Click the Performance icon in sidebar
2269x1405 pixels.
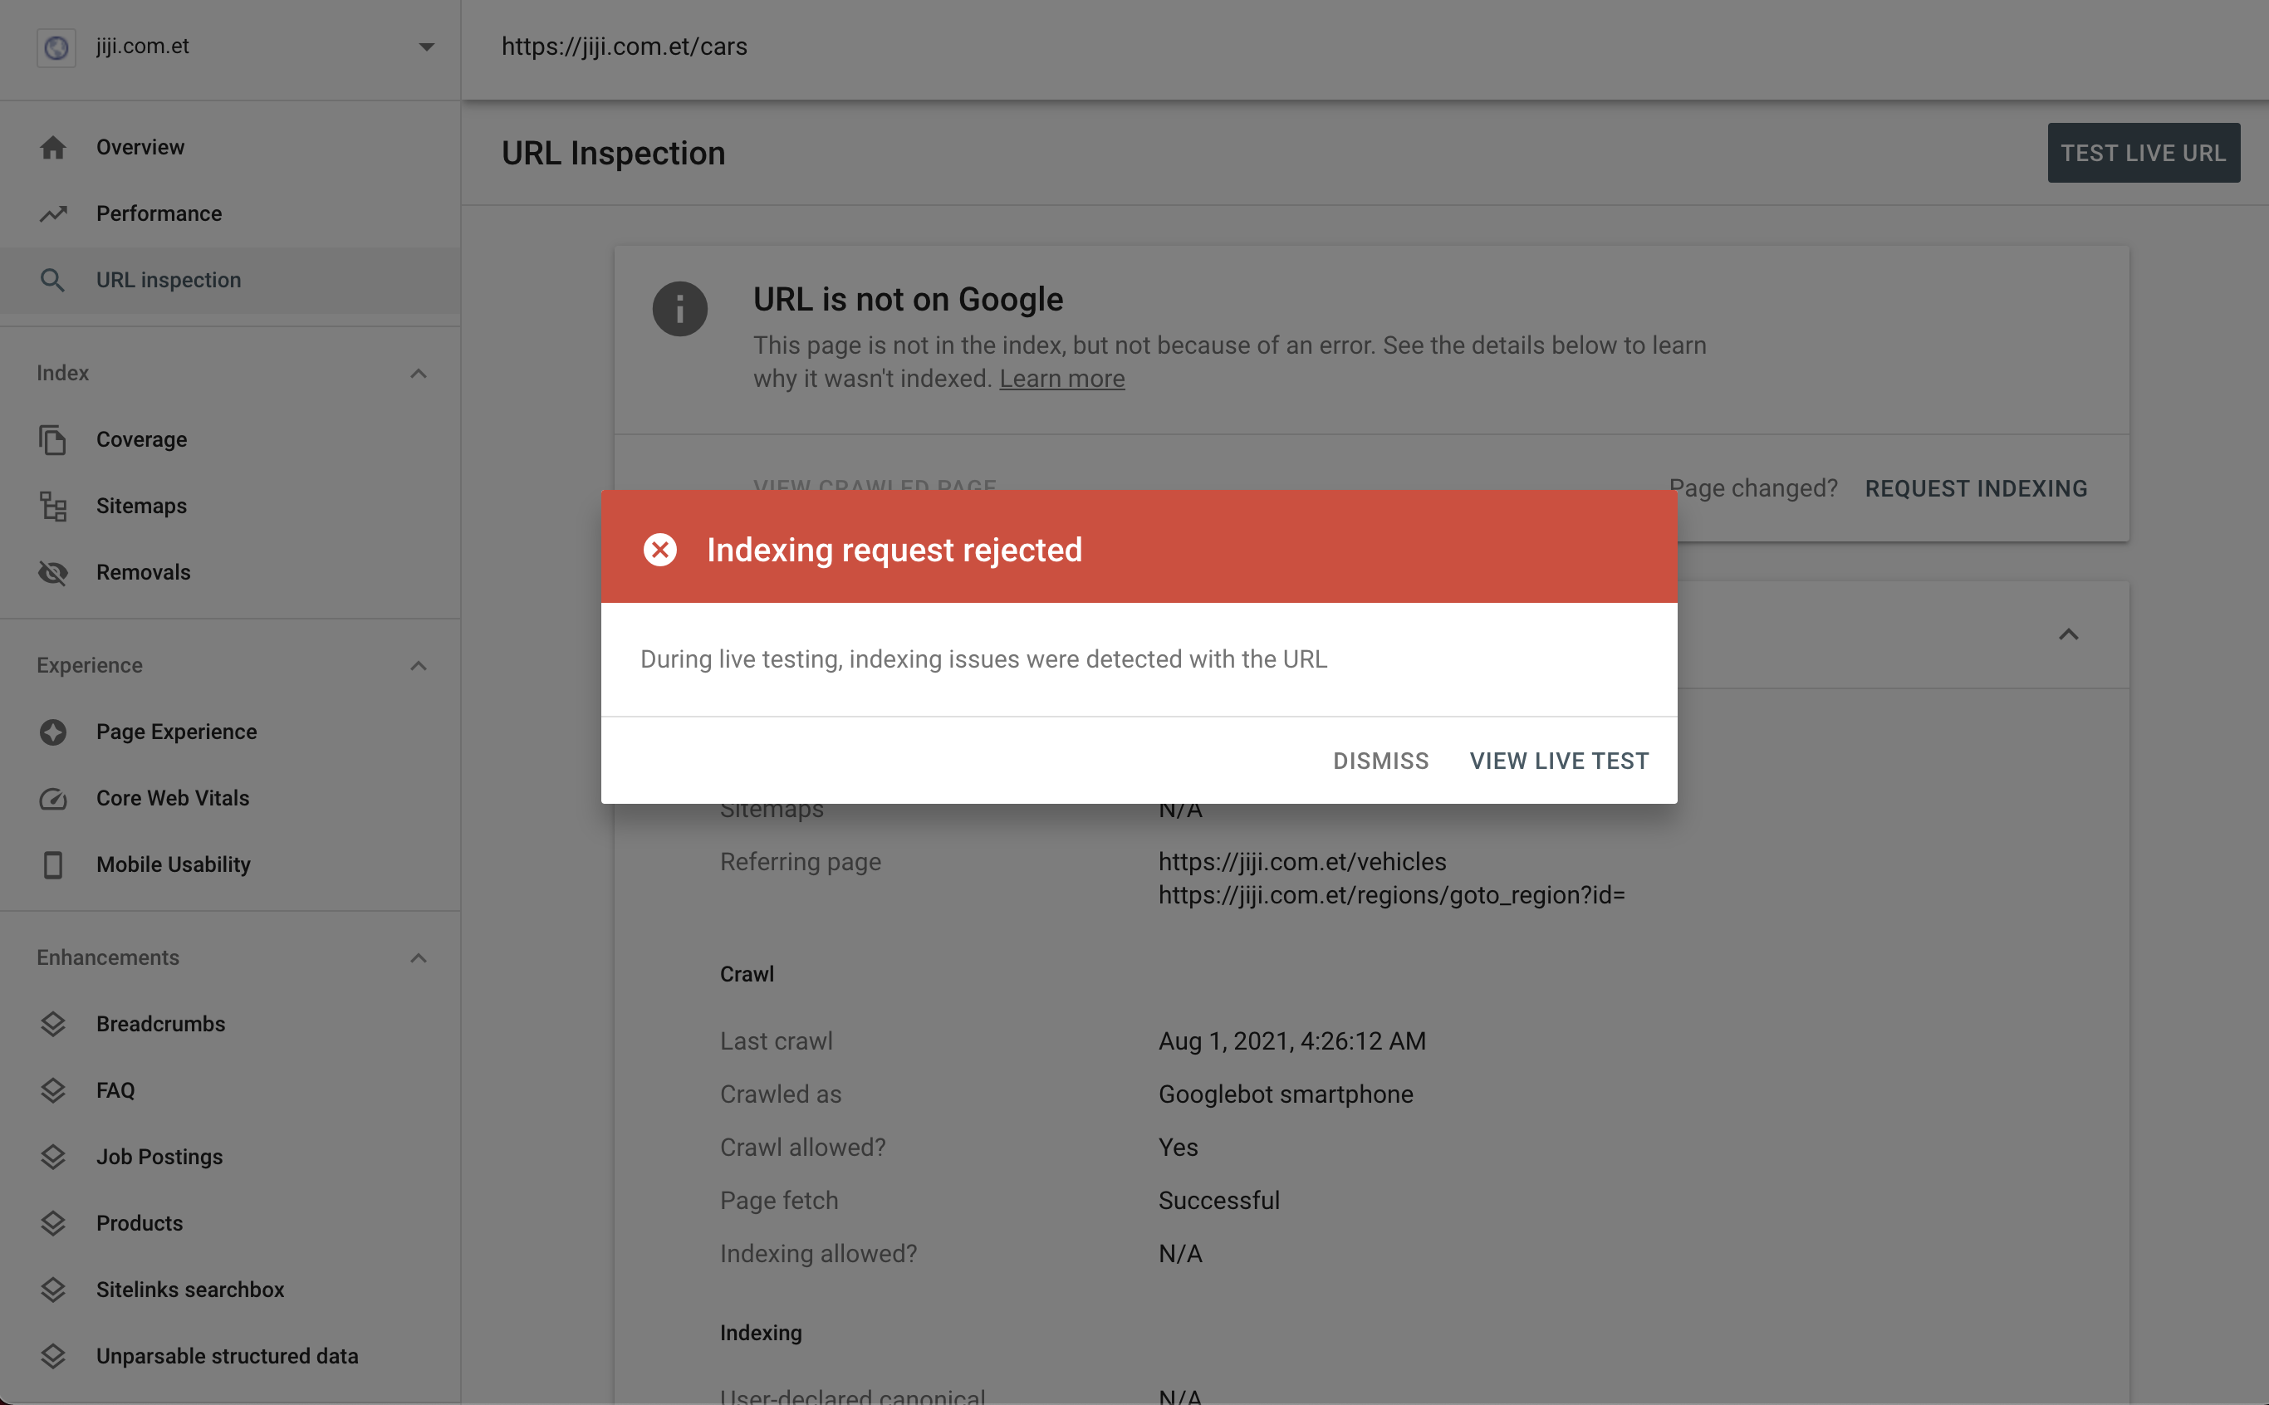click(x=53, y=213)
